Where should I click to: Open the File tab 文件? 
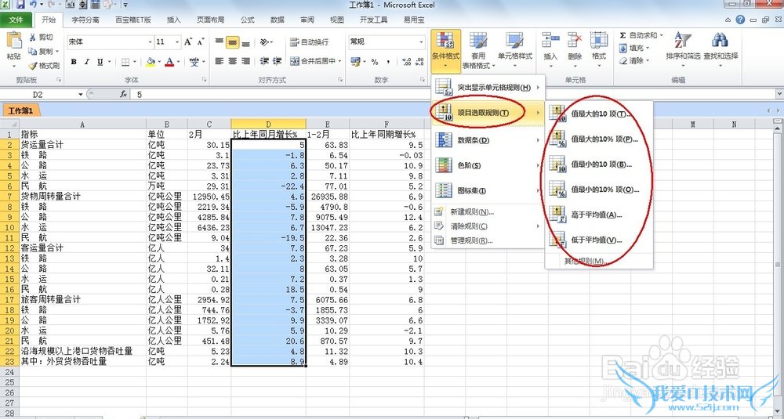point(16,20)
